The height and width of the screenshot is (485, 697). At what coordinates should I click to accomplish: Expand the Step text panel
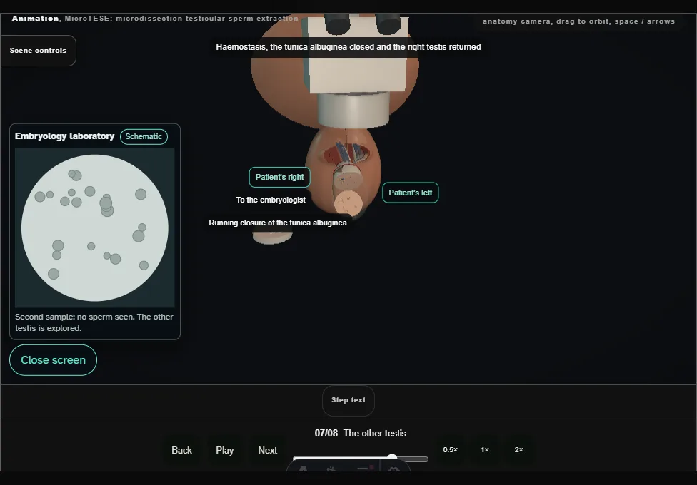pyautogui.click(x=348, y=400)
